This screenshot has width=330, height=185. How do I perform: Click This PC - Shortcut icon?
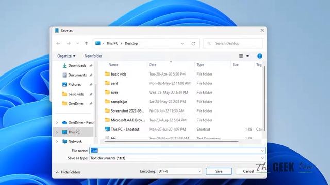pyautogui.click(x=107, y=129)
